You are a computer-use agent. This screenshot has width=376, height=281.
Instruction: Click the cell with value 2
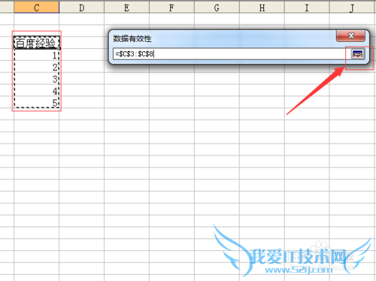click(37, 67)
